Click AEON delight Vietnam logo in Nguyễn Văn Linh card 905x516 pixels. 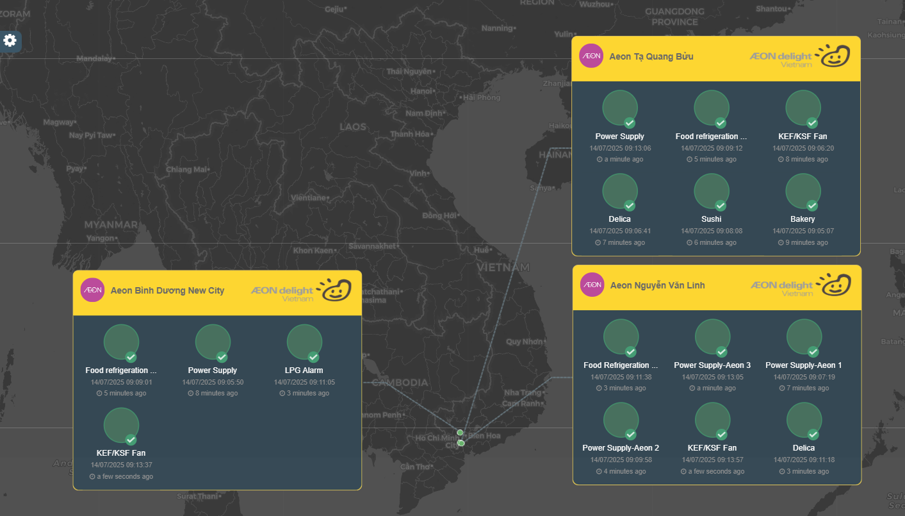pyautogui.click(x=801, y=285)
